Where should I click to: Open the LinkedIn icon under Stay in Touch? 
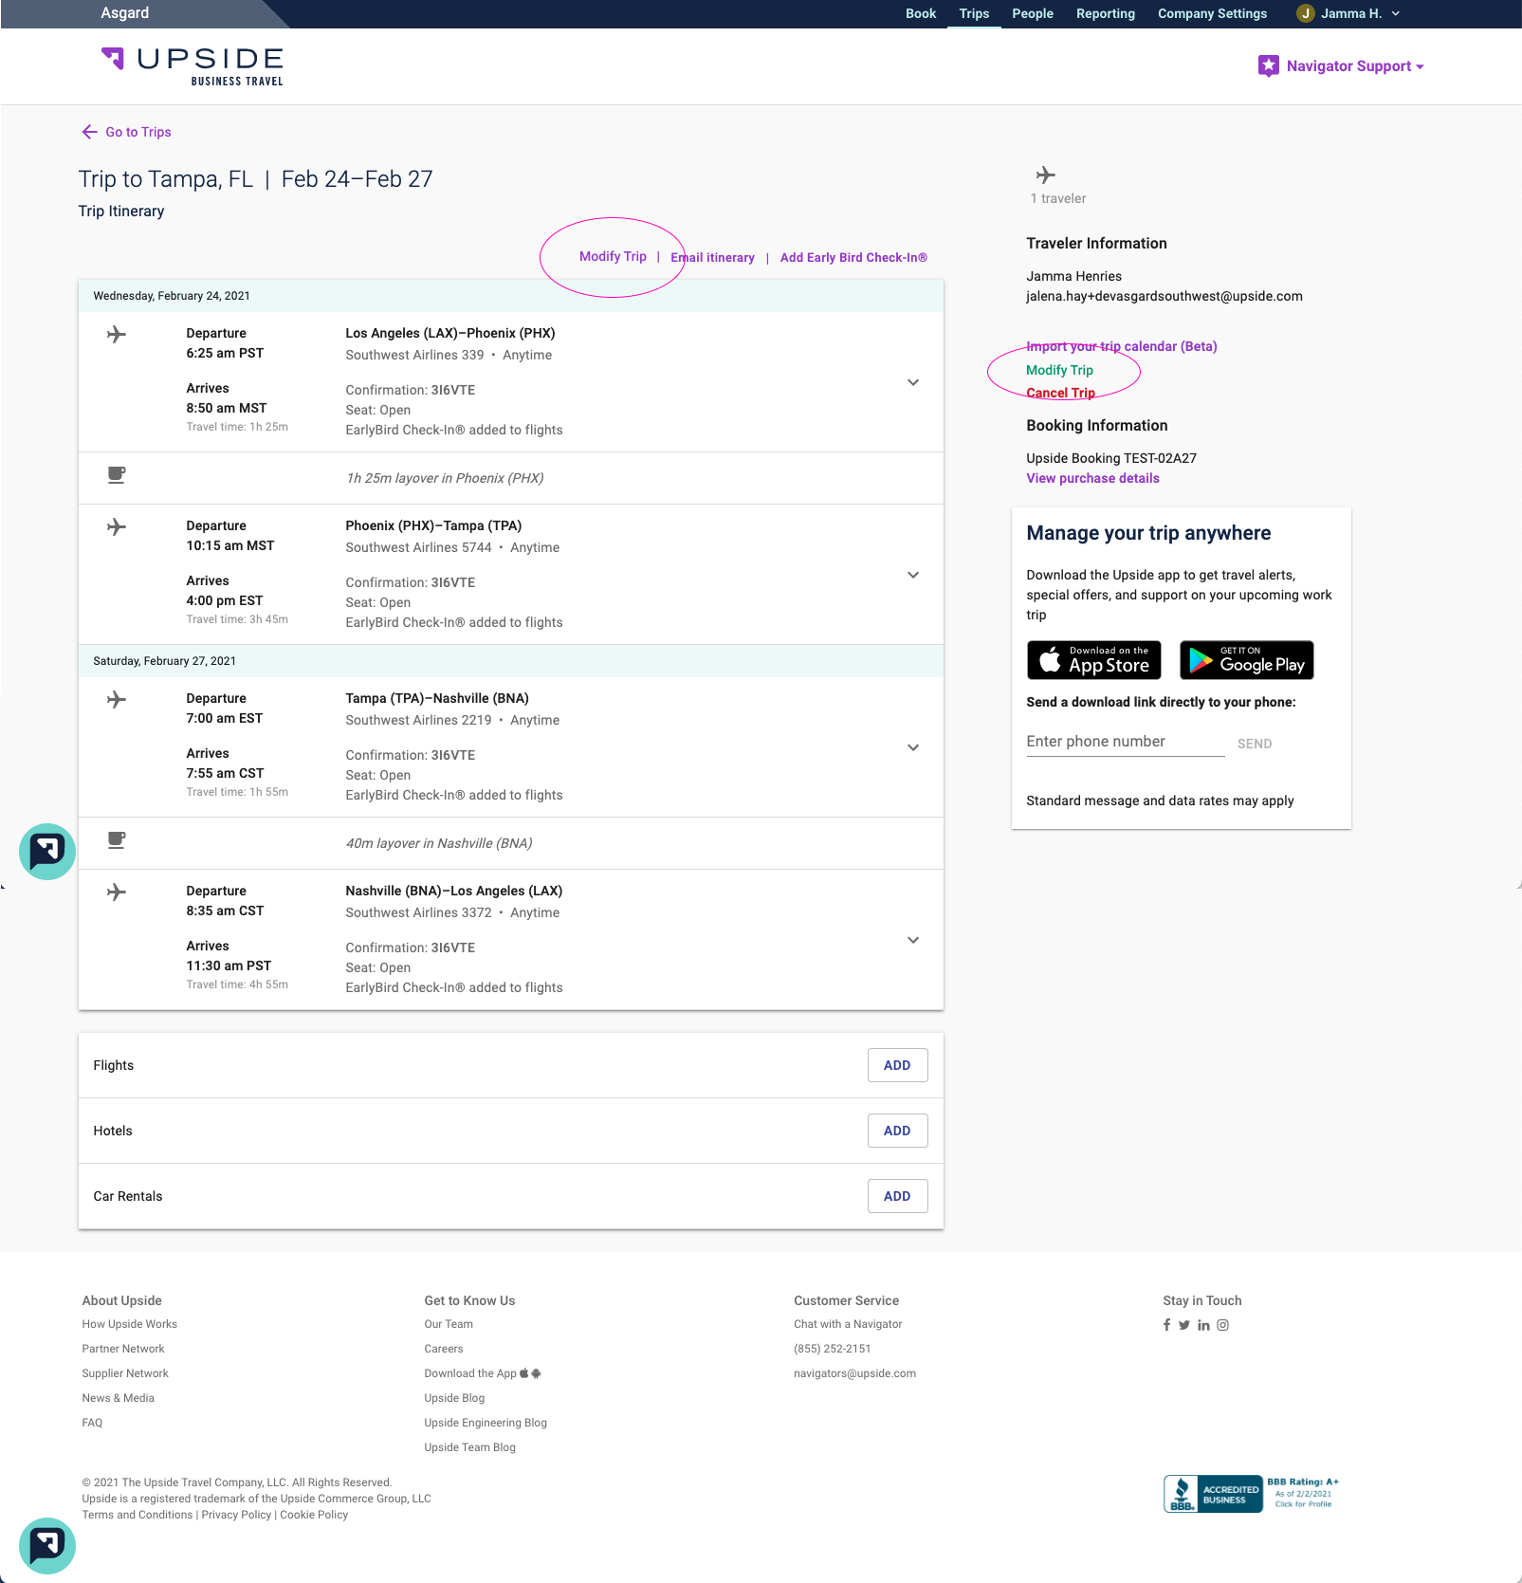tap(1203, 1325)
